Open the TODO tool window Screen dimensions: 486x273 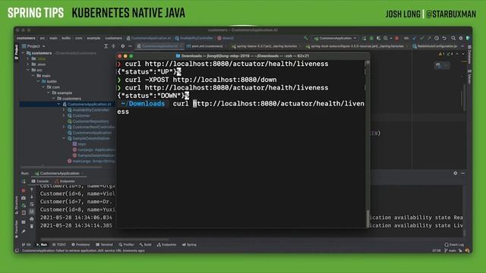pos(59,244)
